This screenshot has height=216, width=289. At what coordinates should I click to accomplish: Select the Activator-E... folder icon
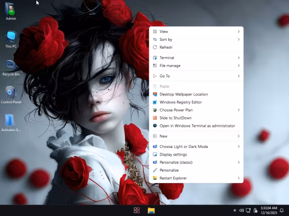(11, 123)
